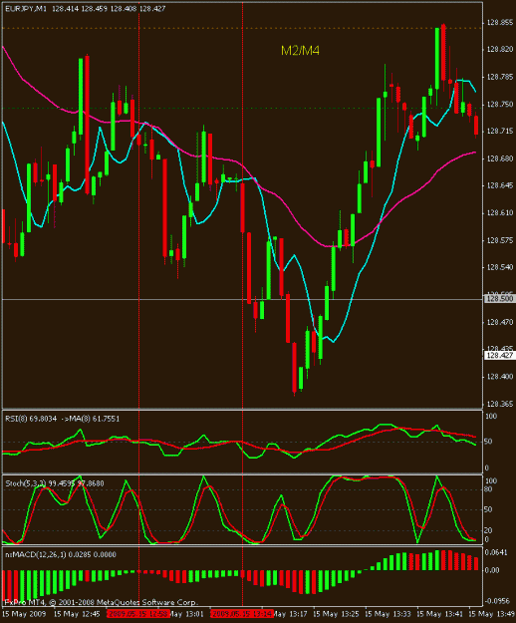Select the 128.500 horizontal line price tag
Image resolution: width=516 pixels, height=623 pixels.
[500, 298]
